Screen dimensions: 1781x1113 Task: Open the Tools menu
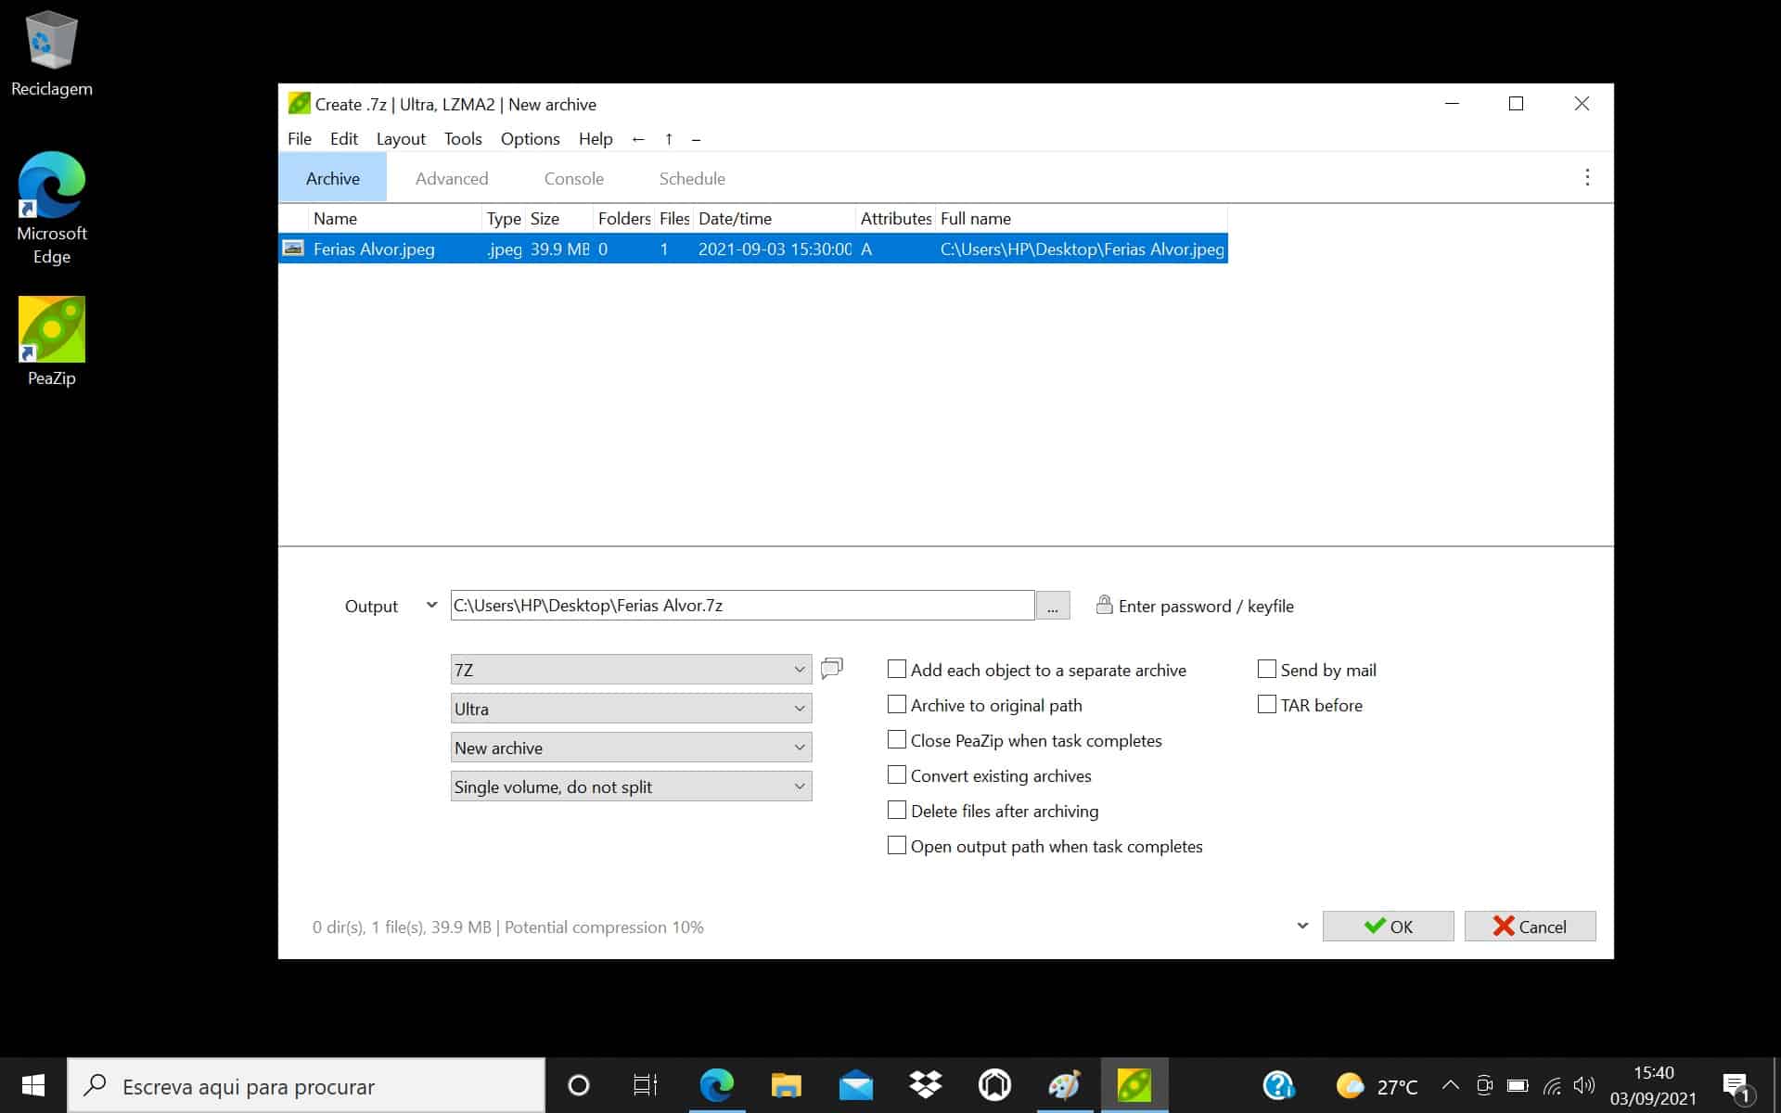463,139
